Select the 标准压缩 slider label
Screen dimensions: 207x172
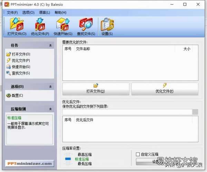coord(82,159)
